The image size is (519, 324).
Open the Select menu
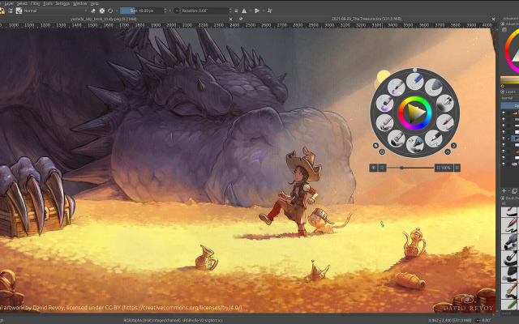22,3
